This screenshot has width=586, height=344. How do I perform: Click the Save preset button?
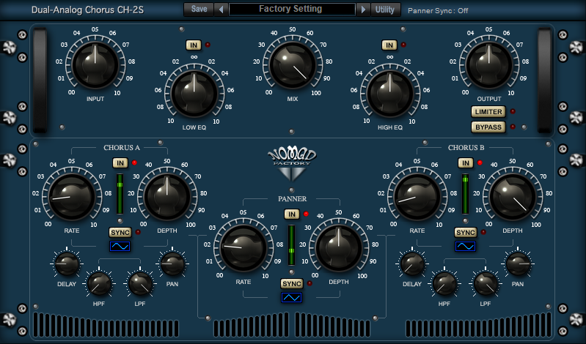tap(199, 10)
